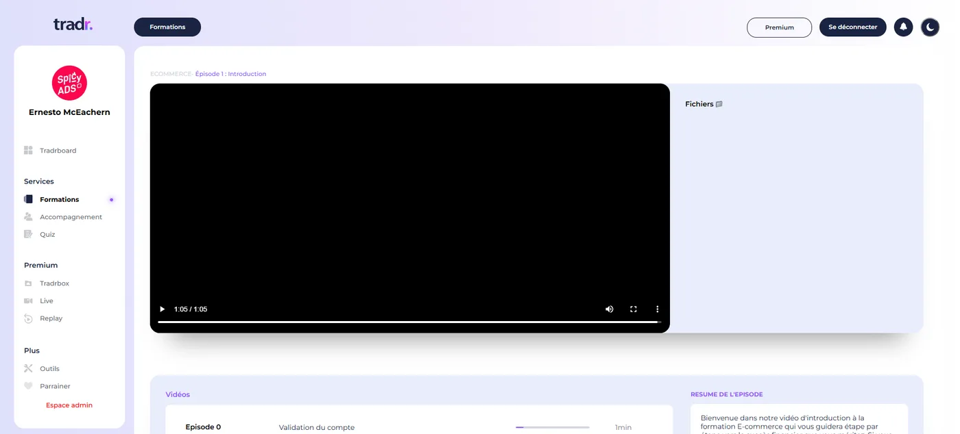
Task: Open the video more options menu
Action: pyautogui.click(x=658, y=309)
